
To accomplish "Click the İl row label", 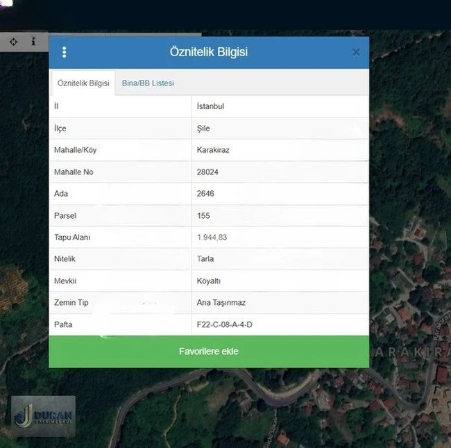I will 56,106.
